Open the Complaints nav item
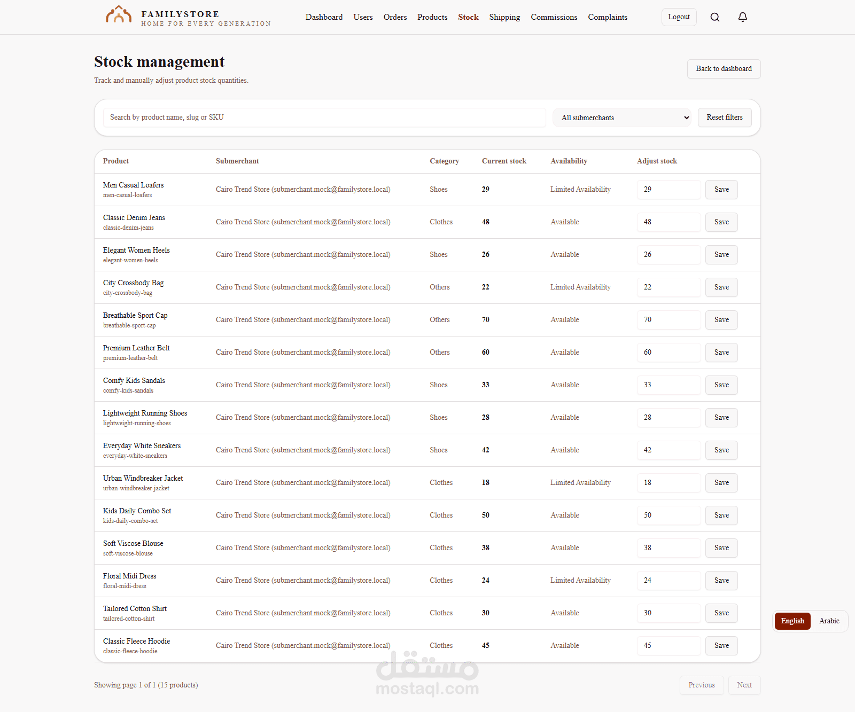This screenshot has width=855, height=712. [x=608, y=17]
